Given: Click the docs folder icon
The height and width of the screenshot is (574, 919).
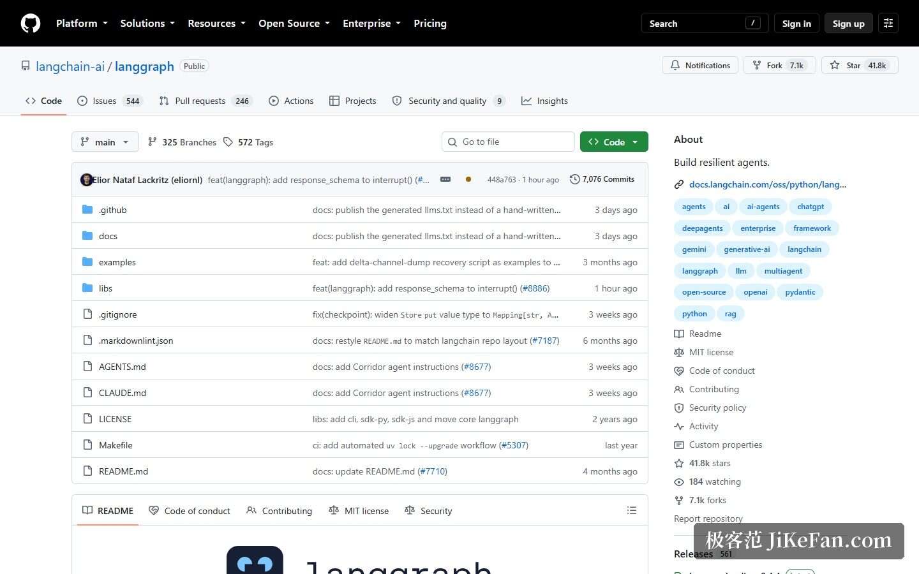Looking at the screenshot, I should (x=87, y=236).
